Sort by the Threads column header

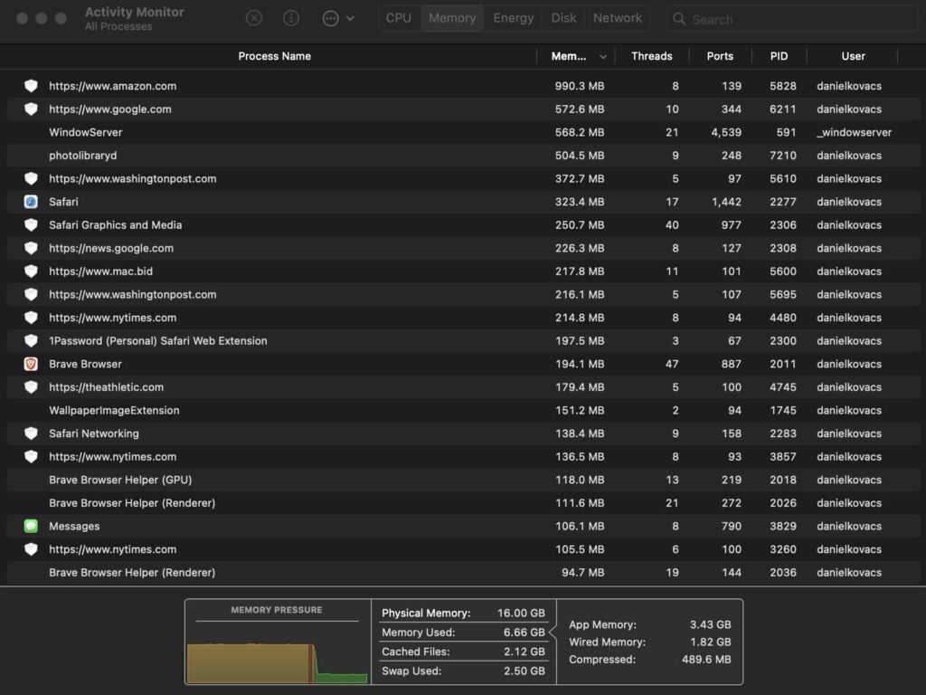pyautogui.click(x=651, y=56)
